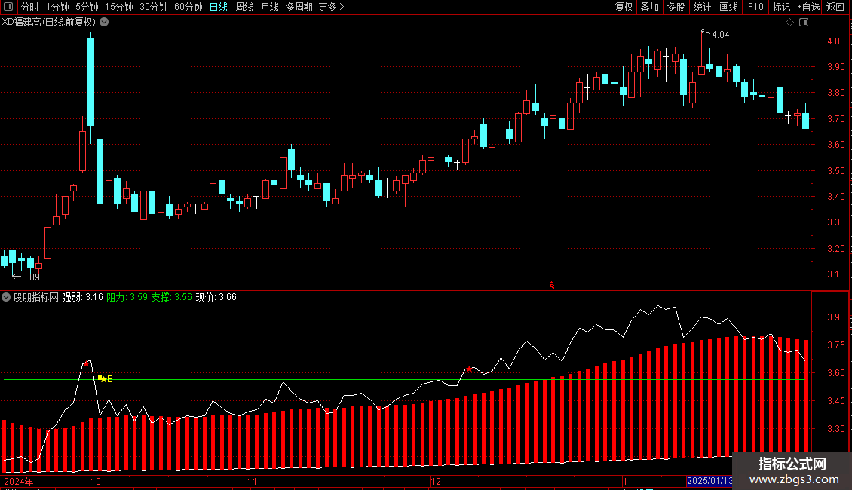Click the 复权 adjustment button
852x490 pixels.
(x=624, y=7)
